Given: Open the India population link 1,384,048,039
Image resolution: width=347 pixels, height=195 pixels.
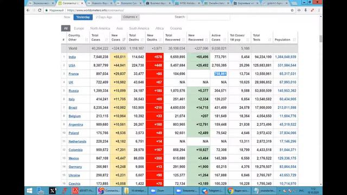Looking at the screenshot, I should [x=286, y=57].
